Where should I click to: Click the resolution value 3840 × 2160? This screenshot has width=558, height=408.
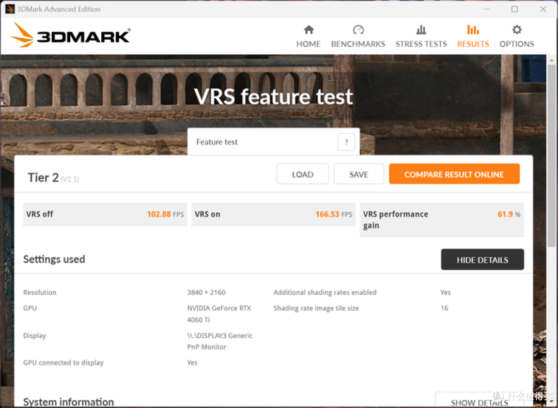(x=206, y=292)
